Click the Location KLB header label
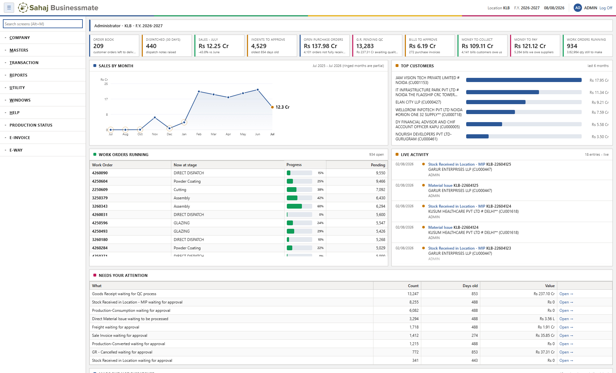Screen dimensions: 616x373 (499, 8)
